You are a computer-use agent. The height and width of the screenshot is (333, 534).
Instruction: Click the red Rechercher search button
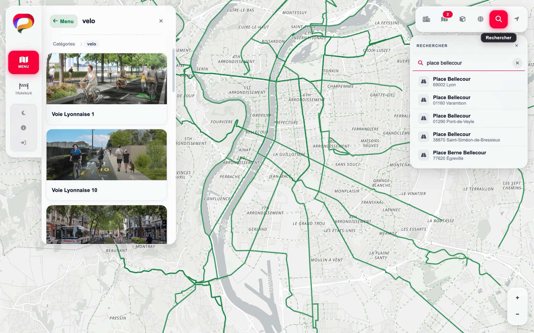[498, 19]
